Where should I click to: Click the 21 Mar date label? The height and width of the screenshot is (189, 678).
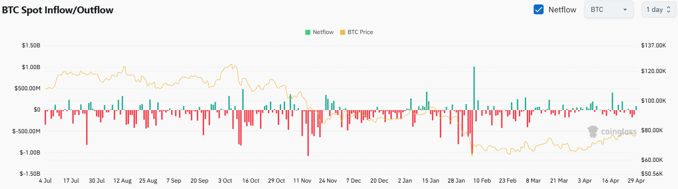pos(559,181)
